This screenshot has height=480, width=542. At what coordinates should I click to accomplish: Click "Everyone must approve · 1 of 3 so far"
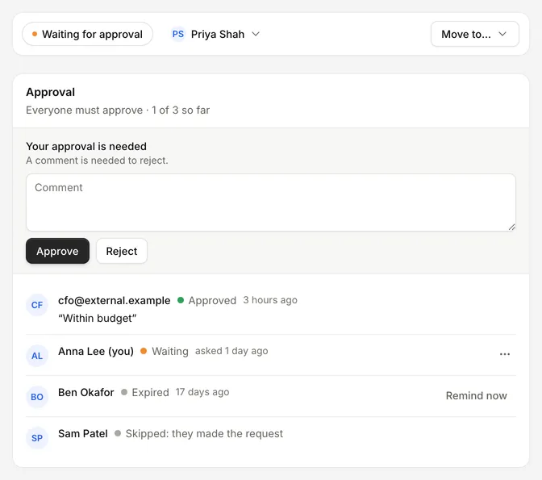pos(118,111)
